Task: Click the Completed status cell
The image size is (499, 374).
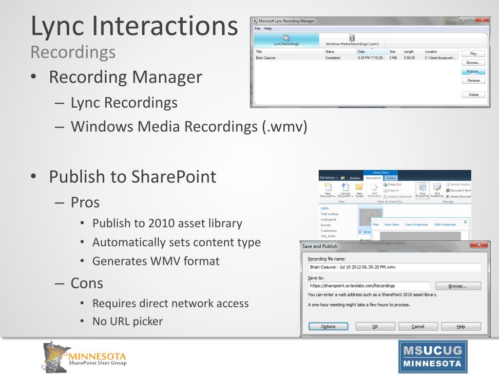Action: [x=332, y=58]
